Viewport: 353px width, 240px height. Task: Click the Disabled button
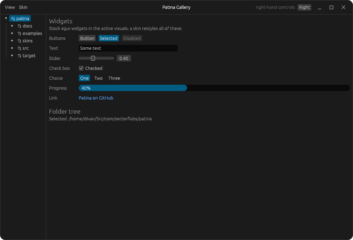point(132,38)
